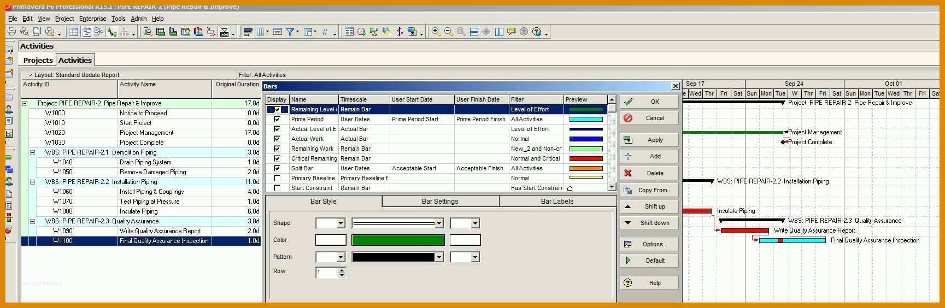Image resolution: width=945 pixels, height=308 pixels.
Task: Click the Schedule clock icon
Action: click(361, 32)
